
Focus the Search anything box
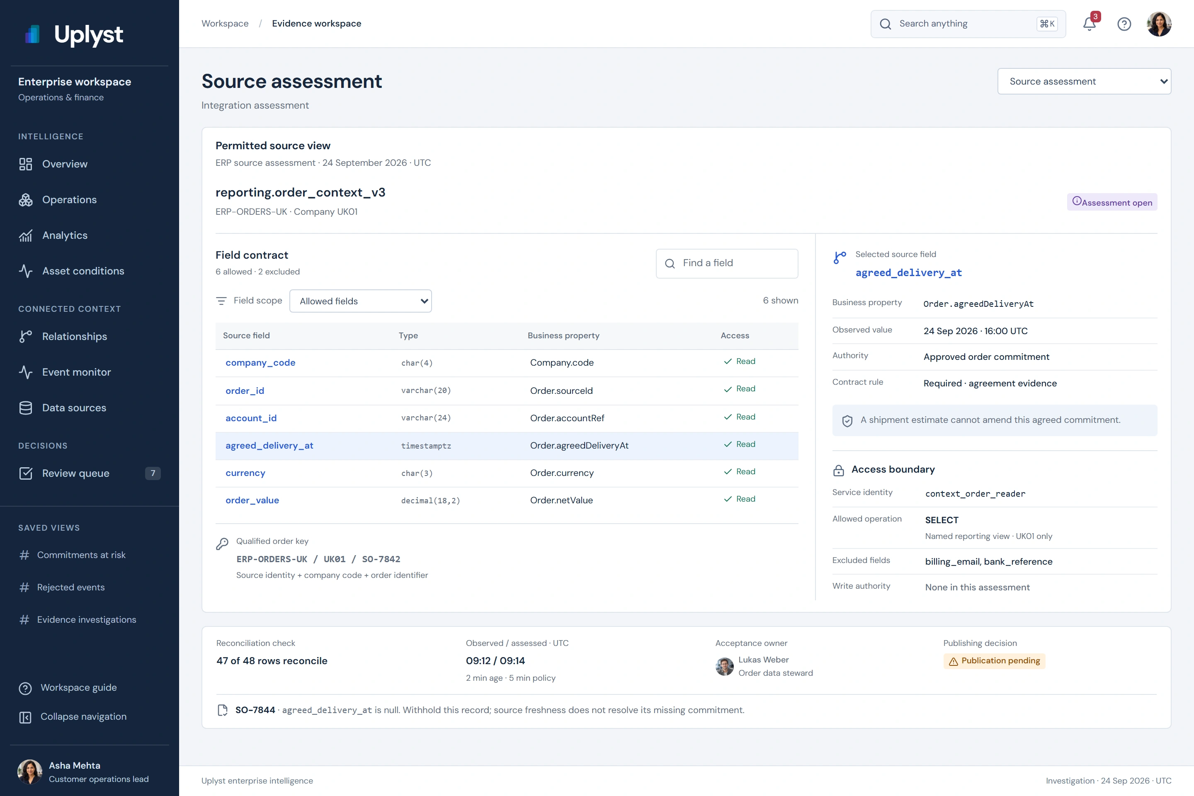pyautogui.click(x=968, y=24)
